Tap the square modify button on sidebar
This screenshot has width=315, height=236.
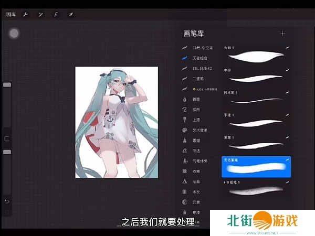click(7, 138)
